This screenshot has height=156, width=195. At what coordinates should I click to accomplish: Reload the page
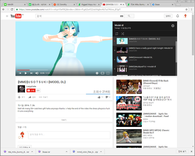[12, 10]
